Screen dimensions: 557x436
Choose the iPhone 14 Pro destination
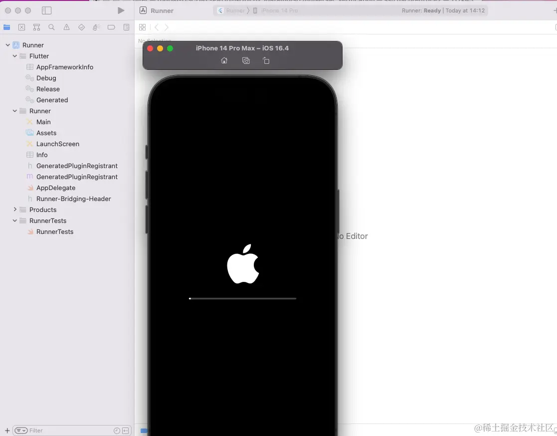click(276, 10)
